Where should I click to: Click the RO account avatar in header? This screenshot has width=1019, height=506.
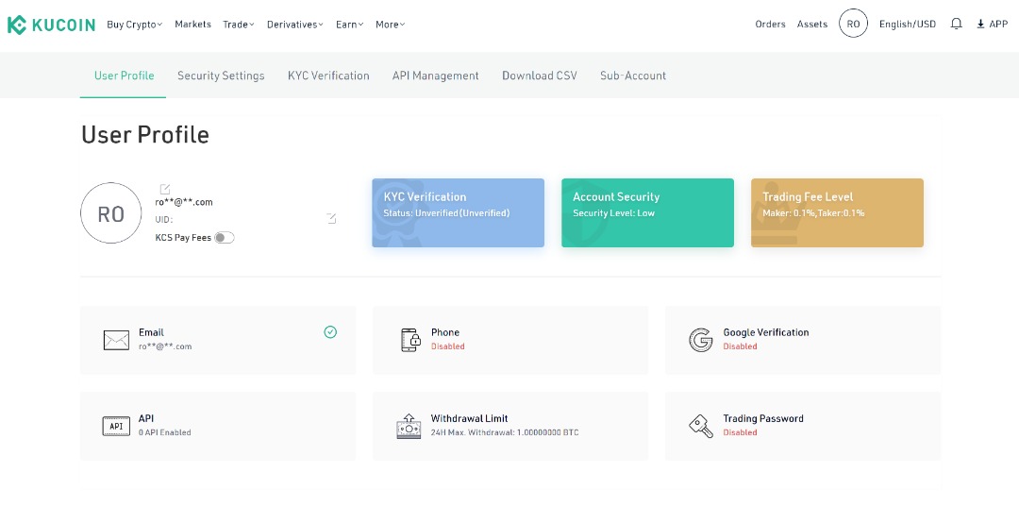[853, 25]
